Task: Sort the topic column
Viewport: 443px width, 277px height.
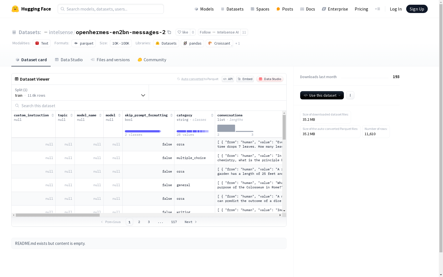Action: [71, 115]
